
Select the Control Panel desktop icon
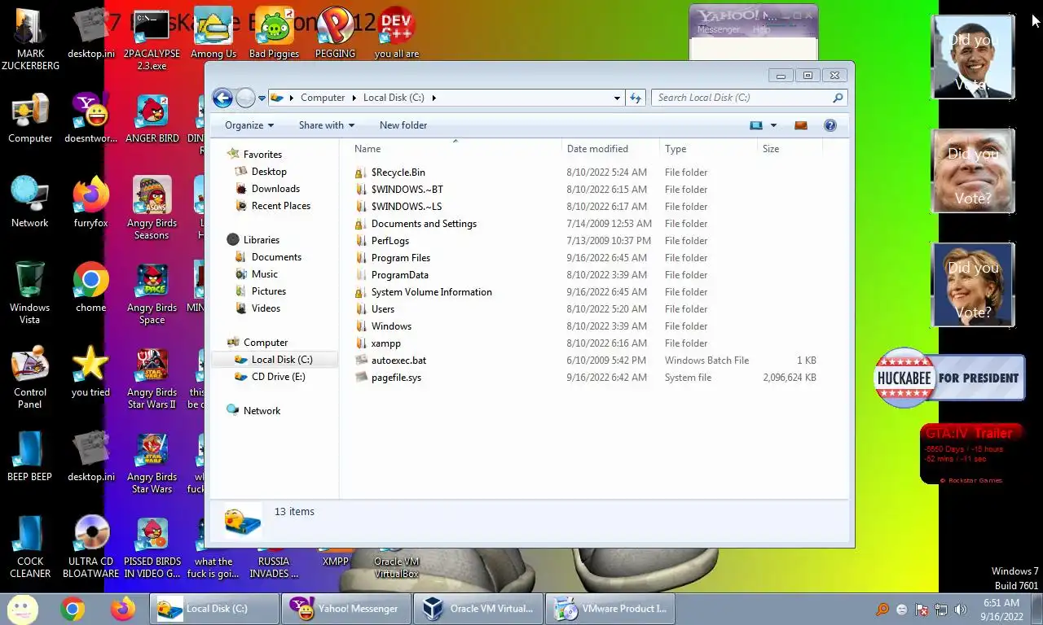(x=30, y=378)
